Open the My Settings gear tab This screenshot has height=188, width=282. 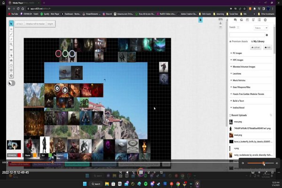click(265, 20)
